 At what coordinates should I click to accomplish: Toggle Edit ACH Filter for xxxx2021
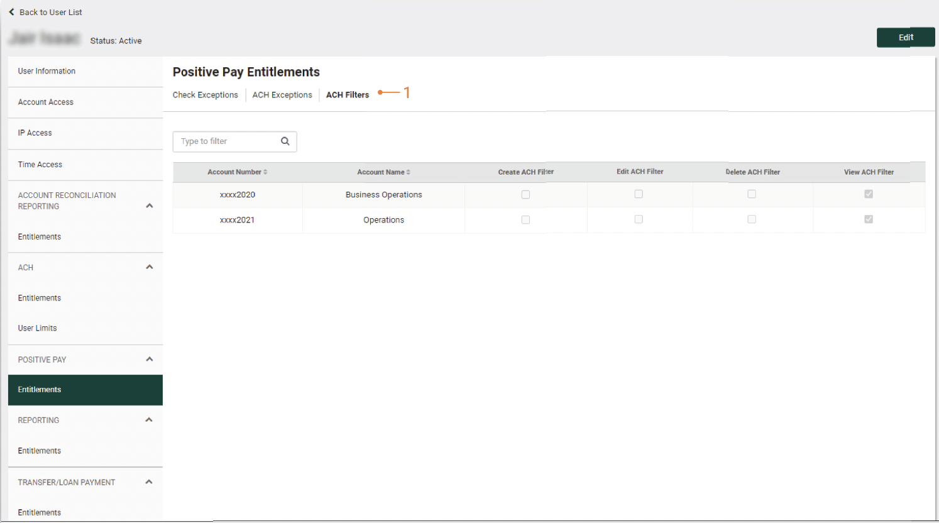coord(639,219)
